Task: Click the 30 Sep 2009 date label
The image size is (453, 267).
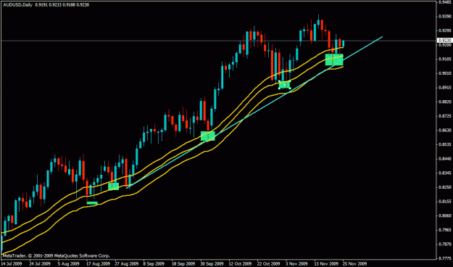Action: [212, 263]
